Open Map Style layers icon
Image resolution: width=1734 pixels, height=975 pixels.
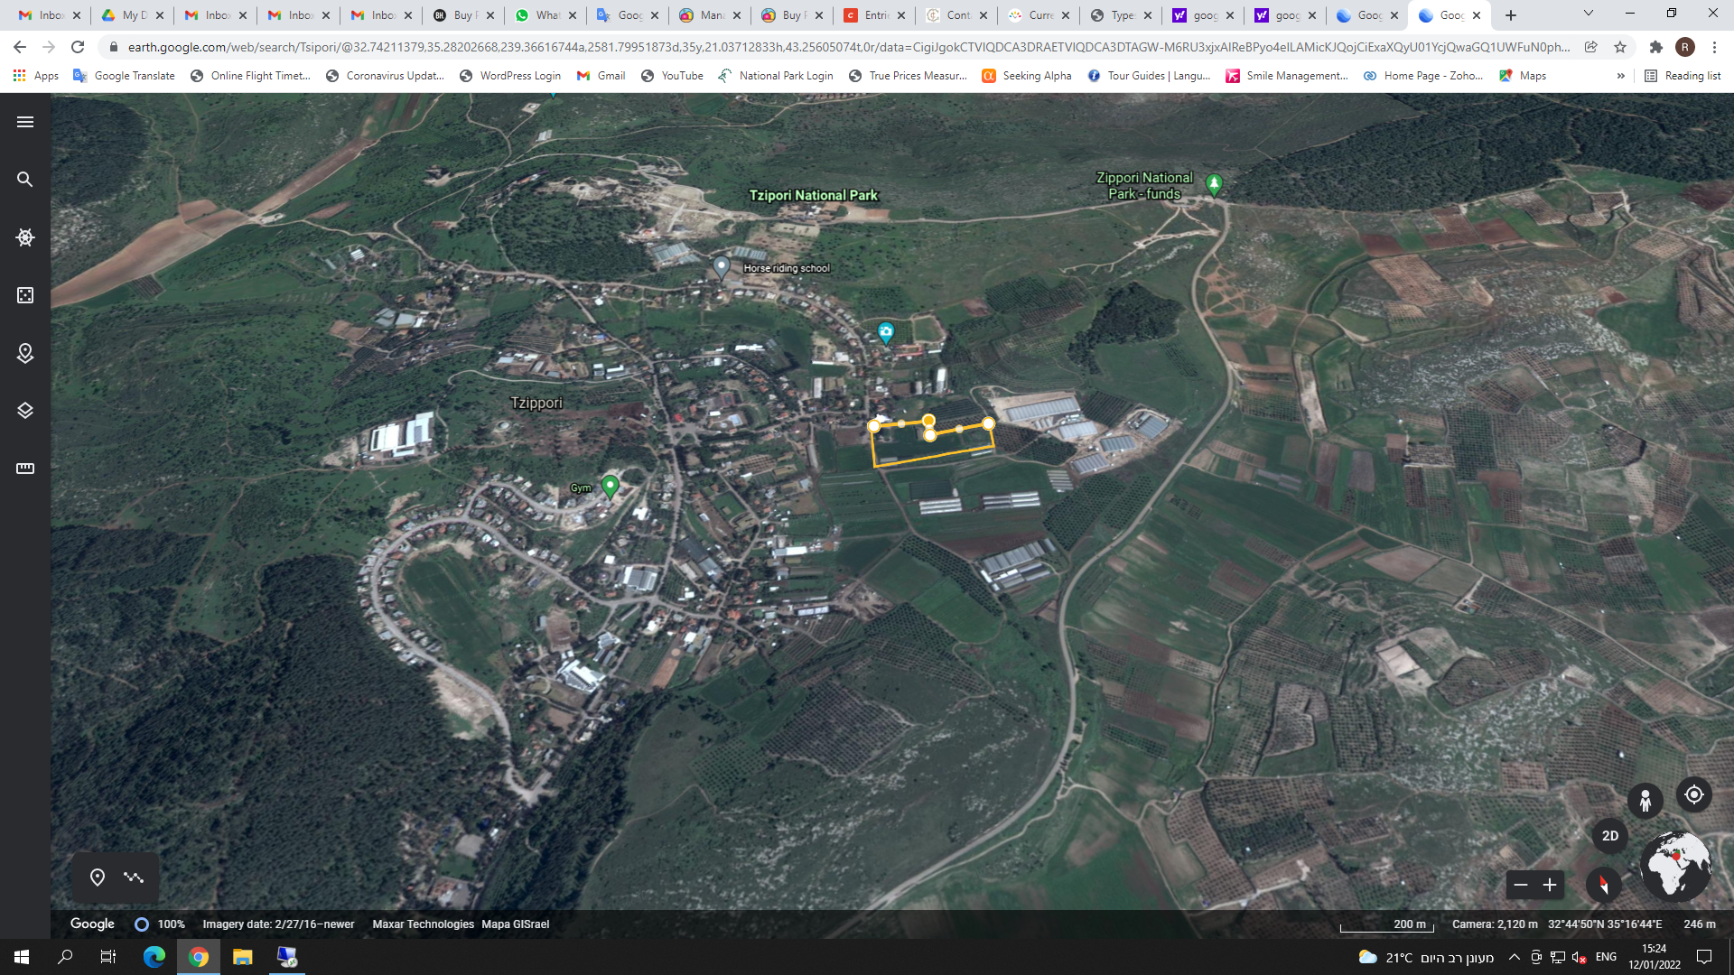pos(25,411)
